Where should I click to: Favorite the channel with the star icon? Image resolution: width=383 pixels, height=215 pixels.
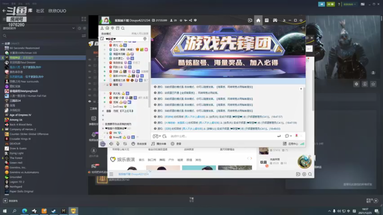pos(181,21)
